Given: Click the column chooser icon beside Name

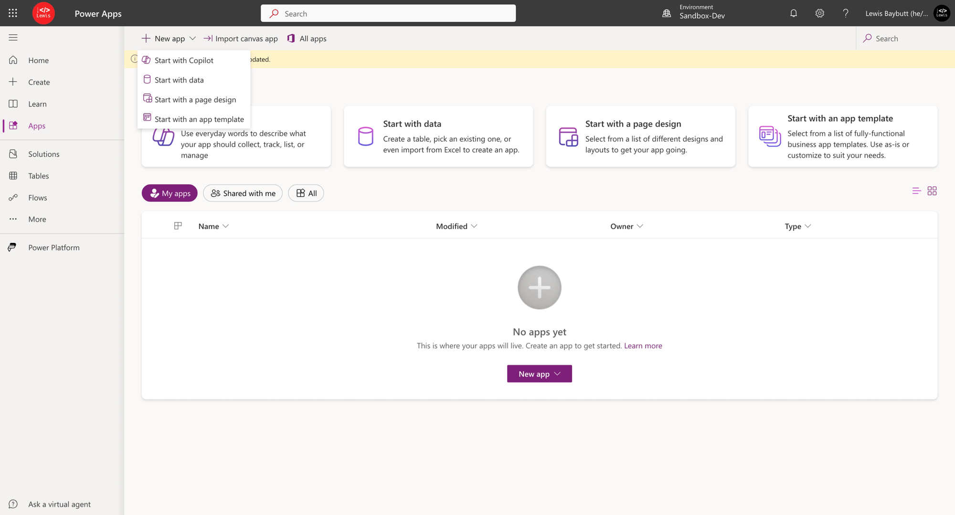Looking at the screenshot, I should (x=178, y=226).
